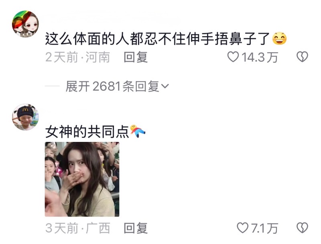Open the attached photo in second comment
The image size is (321, 244).
82,179
